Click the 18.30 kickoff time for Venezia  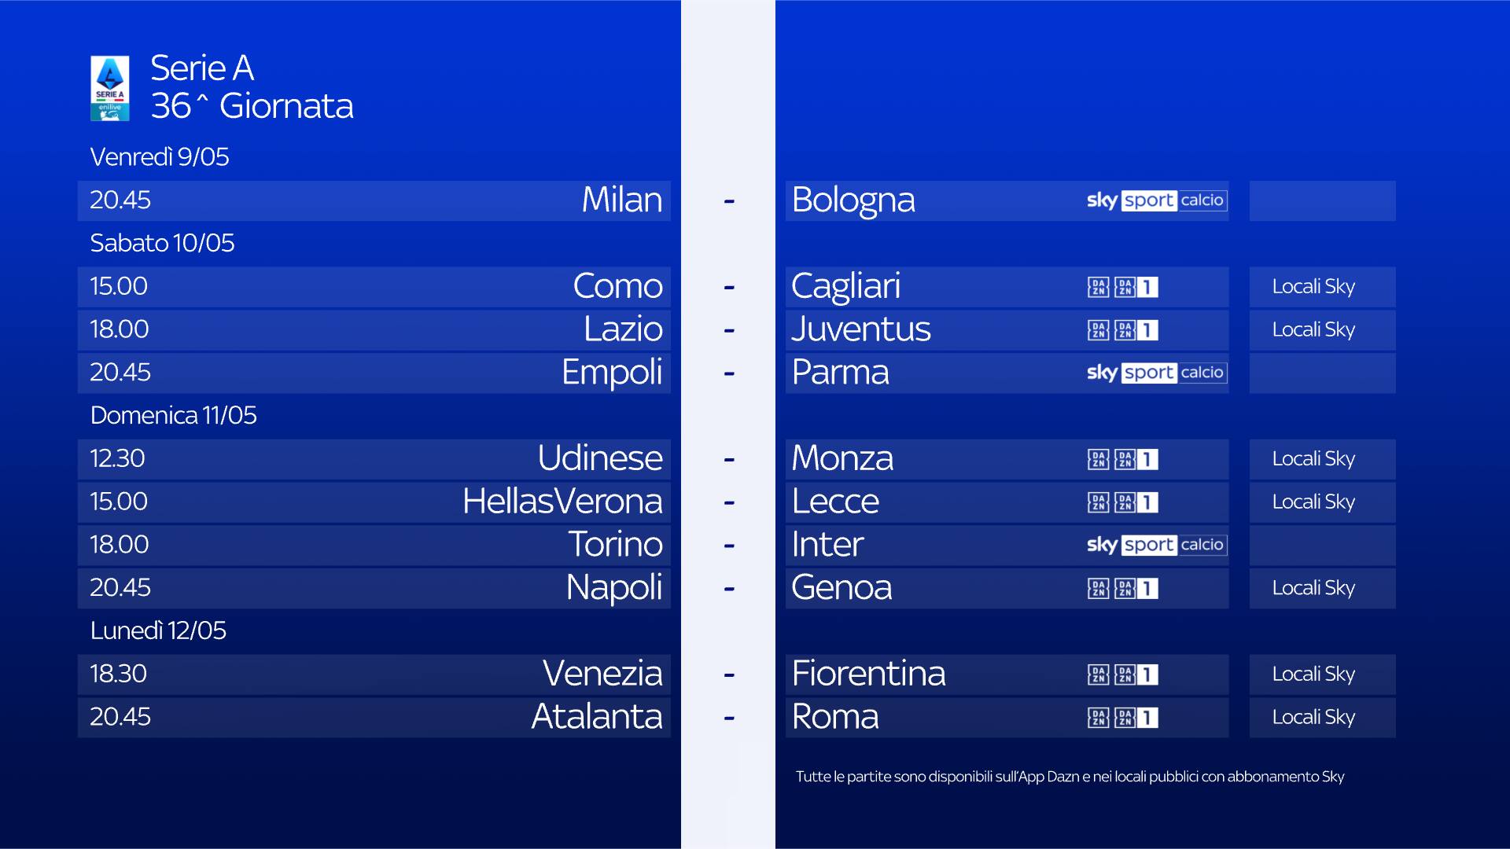[x=118, y=674]
